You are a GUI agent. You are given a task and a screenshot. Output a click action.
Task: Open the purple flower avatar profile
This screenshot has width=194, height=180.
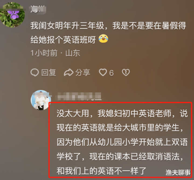(12, 15)
